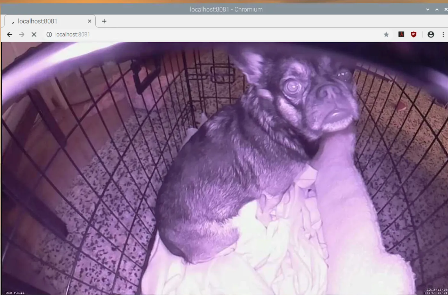Click the forward navigation arrow

click(x=22, y=35)
